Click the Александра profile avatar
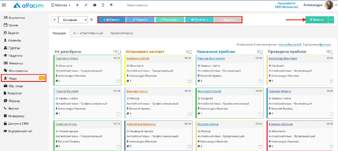 point(329,5)
